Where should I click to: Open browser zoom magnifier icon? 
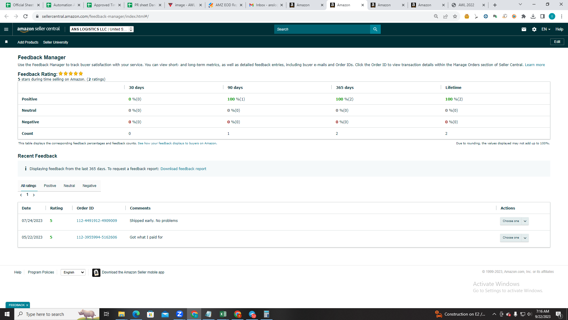436,16
